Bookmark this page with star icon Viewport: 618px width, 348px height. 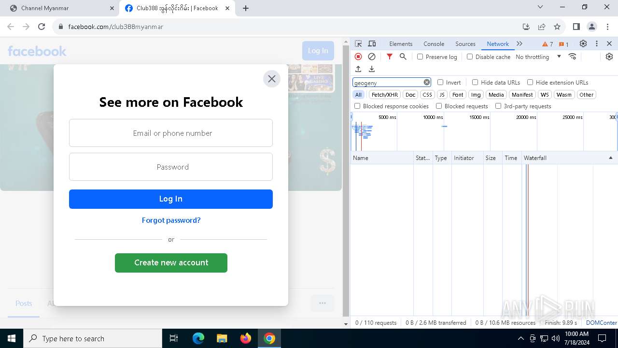tap(557, 27)
